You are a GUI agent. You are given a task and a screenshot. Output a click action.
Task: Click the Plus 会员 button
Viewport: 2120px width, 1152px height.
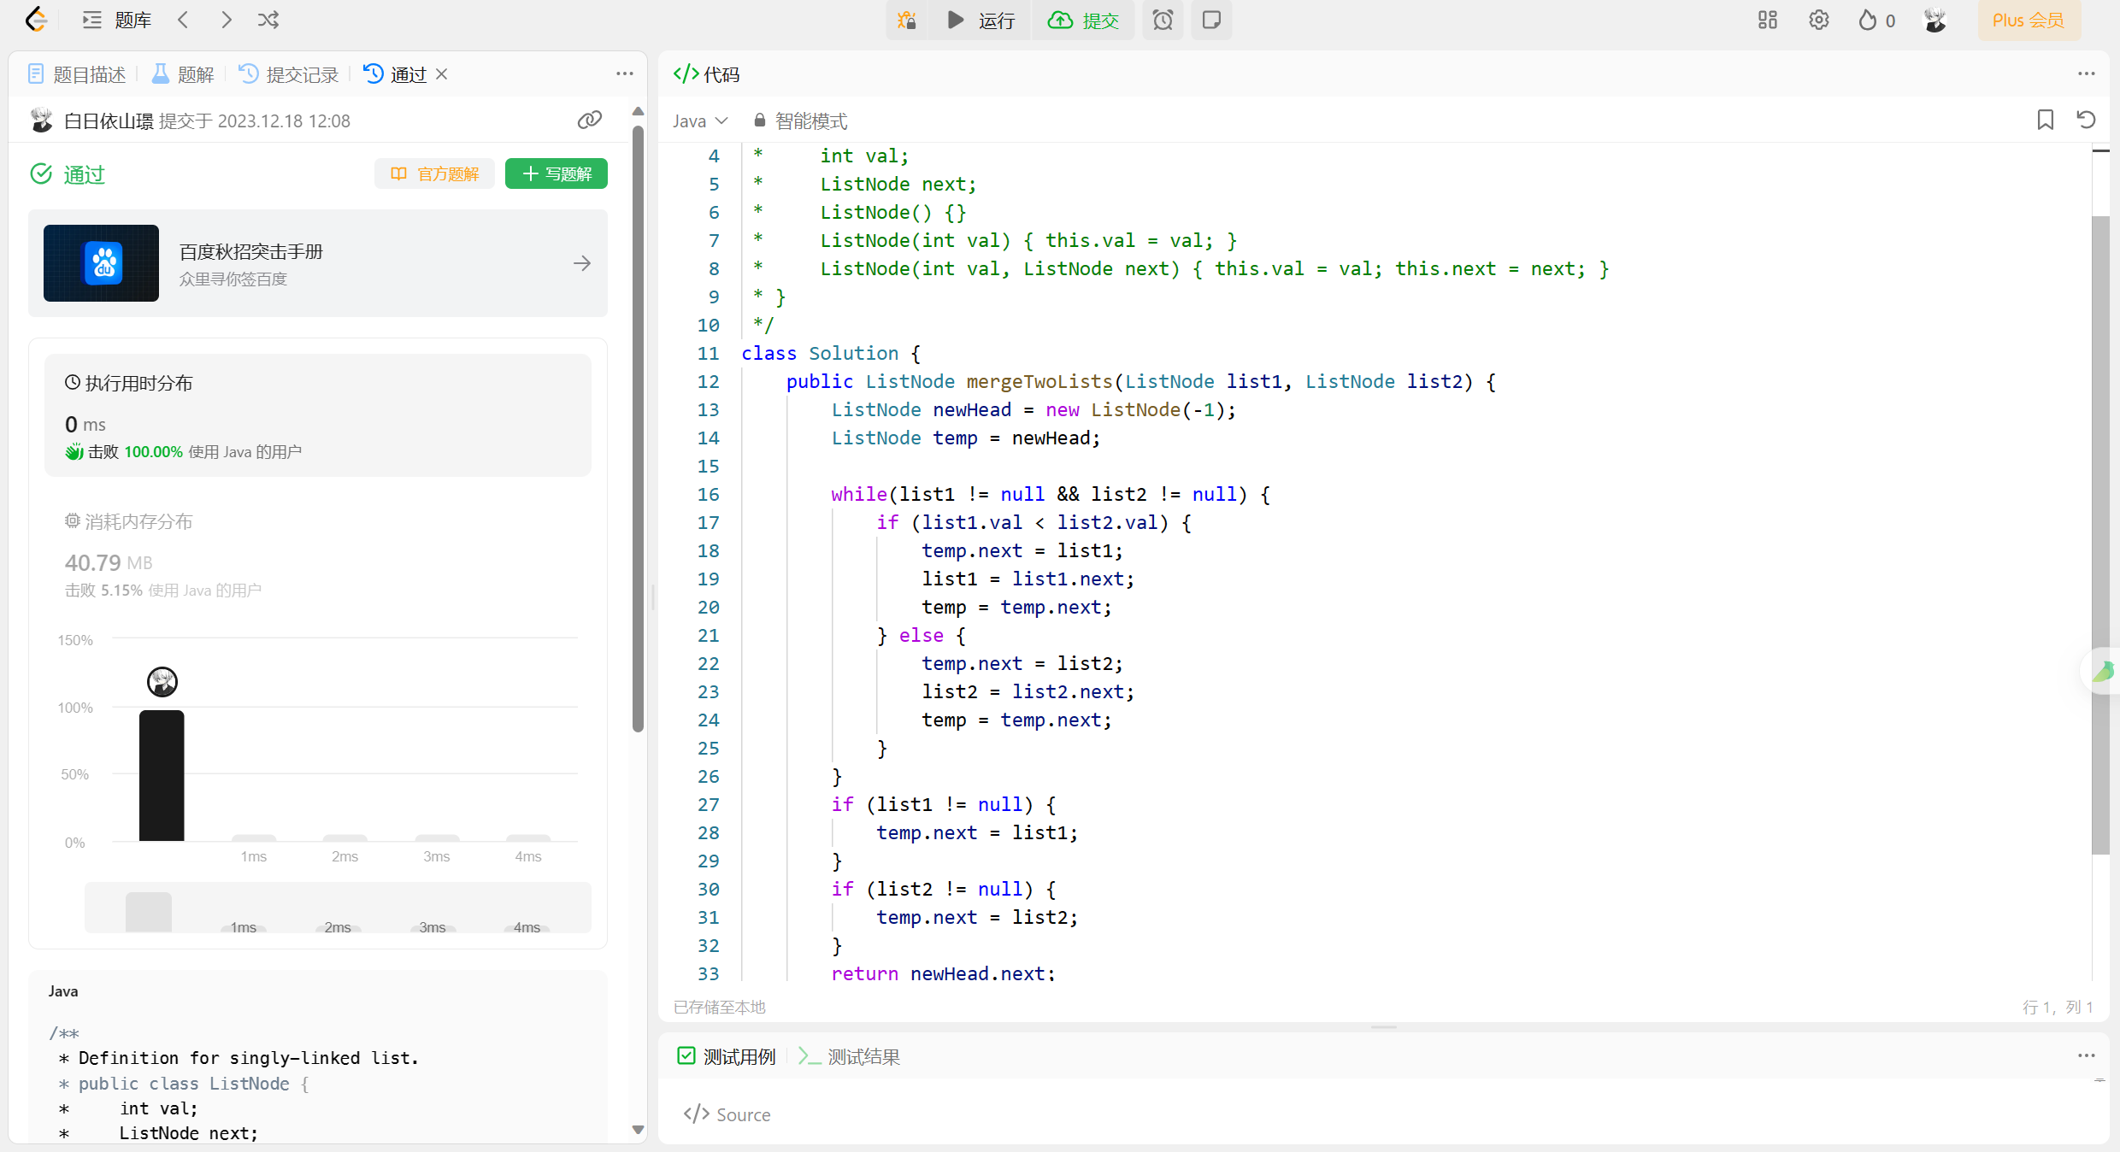(x=2029, y=20)
